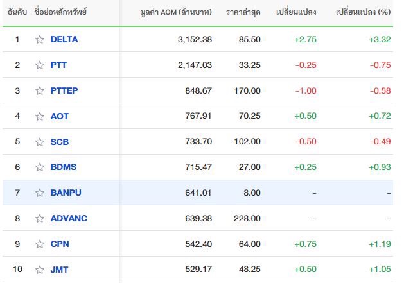Toggle favorite star for JMT
Image resolution: width=404 pixels, height=283 pixels.
40,270
